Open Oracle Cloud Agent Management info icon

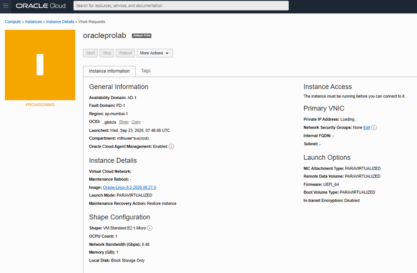coord(171,147)
